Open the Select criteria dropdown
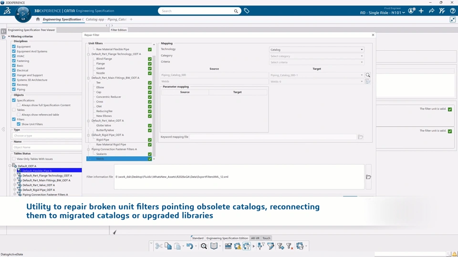The width and height of the screenshot is (458, 257). coord(317,62)
